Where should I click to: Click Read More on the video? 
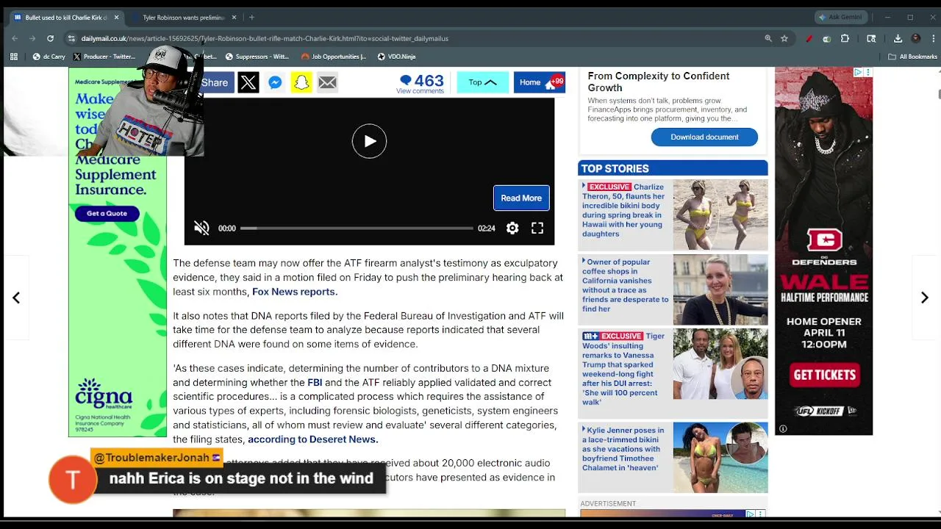521,198
